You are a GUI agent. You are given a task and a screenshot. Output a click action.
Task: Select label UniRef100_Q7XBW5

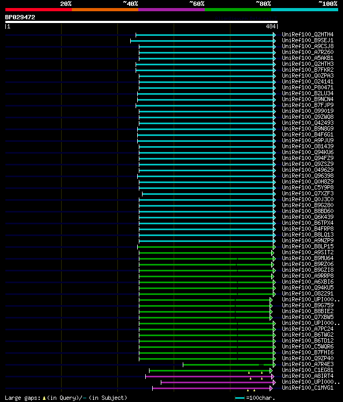click(308, 317)
